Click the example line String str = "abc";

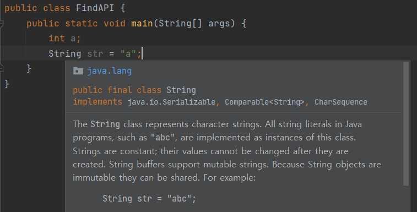click(x=149, y=198)
